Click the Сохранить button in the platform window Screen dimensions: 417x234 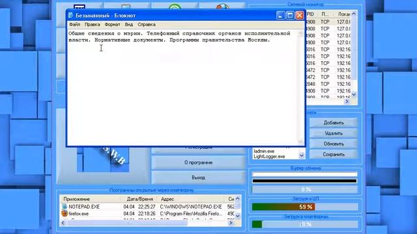click(334, 154)
